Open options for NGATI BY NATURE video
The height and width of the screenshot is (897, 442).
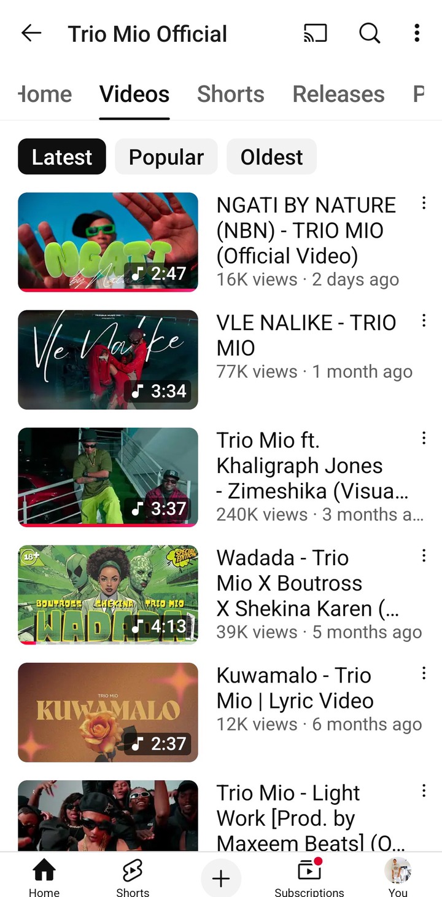coord(424,203)
